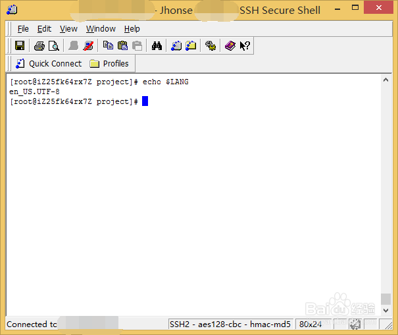This screenshot has height=335, width=398.
Task: Click the greyed Connect toolbar icon
Action: tap(74, 46)
